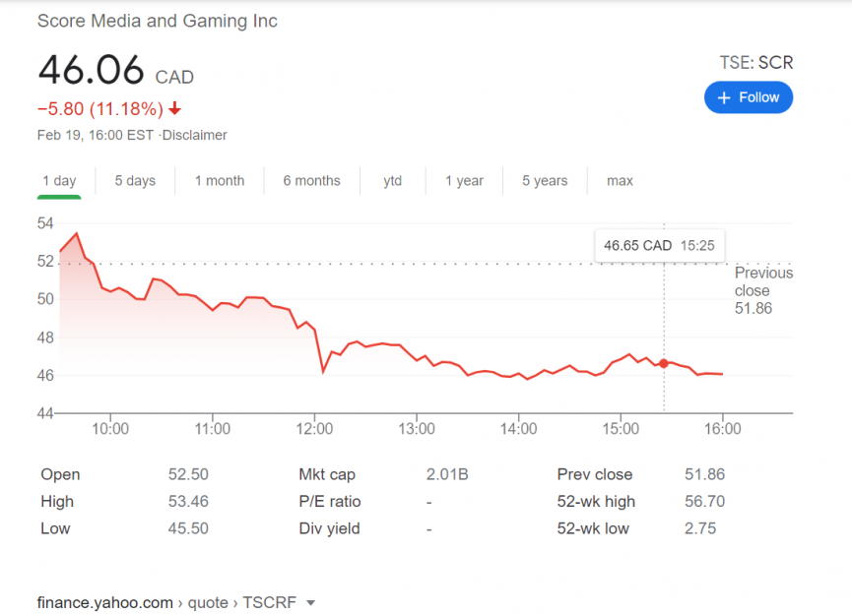Expand the finance.yahoo.com result dropdown arrow
852x615 pixels.
click(x=311, y=602)
